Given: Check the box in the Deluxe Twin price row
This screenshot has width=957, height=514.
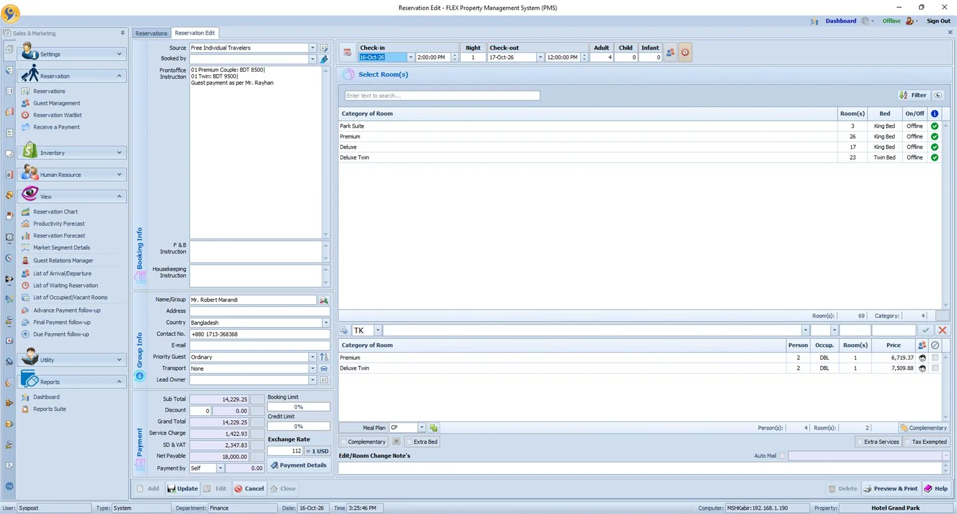Looking at the screenshot, I should 935,369.
